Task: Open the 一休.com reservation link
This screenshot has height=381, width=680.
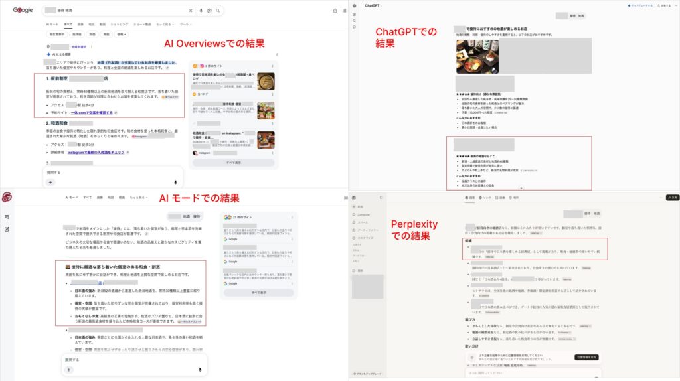Action: (x=92, y=113)
